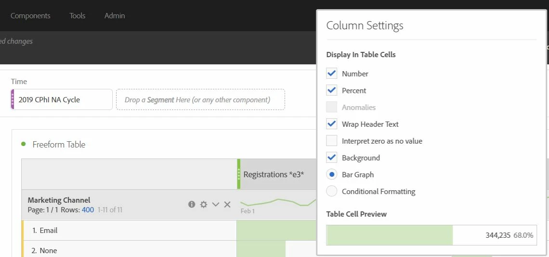Grab the Registrations column green drag handle
The image size is (549, 257).
(239, 174)
